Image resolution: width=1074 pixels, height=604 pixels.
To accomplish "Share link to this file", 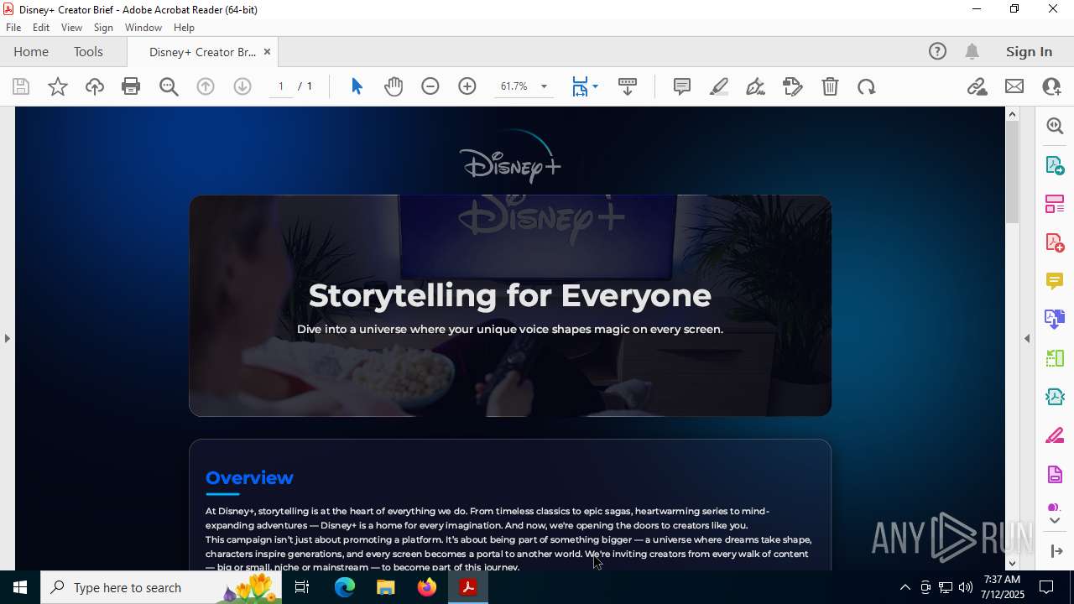I will click(978, 86).
